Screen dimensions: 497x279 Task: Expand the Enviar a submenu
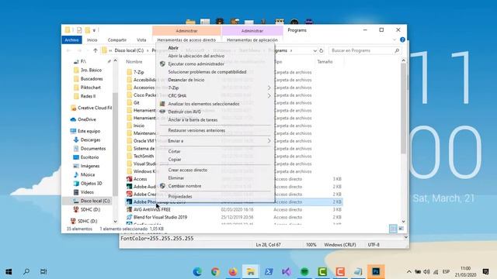269,141
